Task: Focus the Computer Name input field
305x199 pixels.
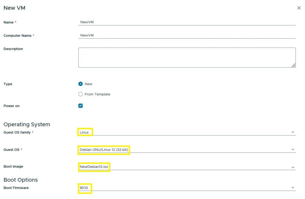Action: [187, 35]
